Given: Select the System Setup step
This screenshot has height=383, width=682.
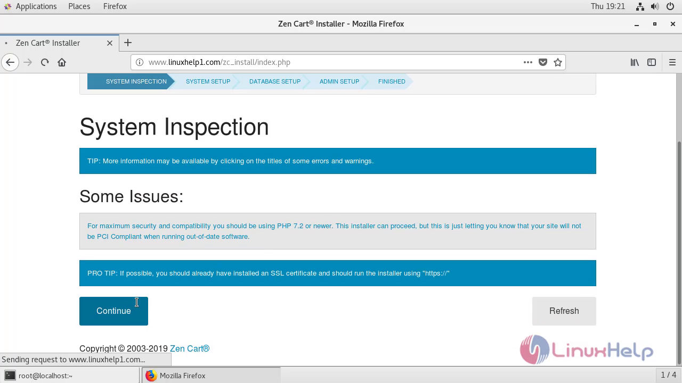Looking at the screenshot, I should [x=208, y=81].
